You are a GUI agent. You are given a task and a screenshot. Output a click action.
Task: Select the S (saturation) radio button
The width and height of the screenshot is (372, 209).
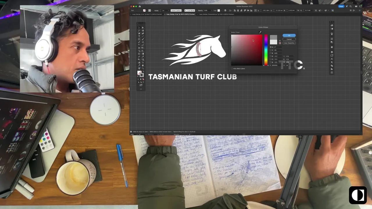tap(271, 50)
